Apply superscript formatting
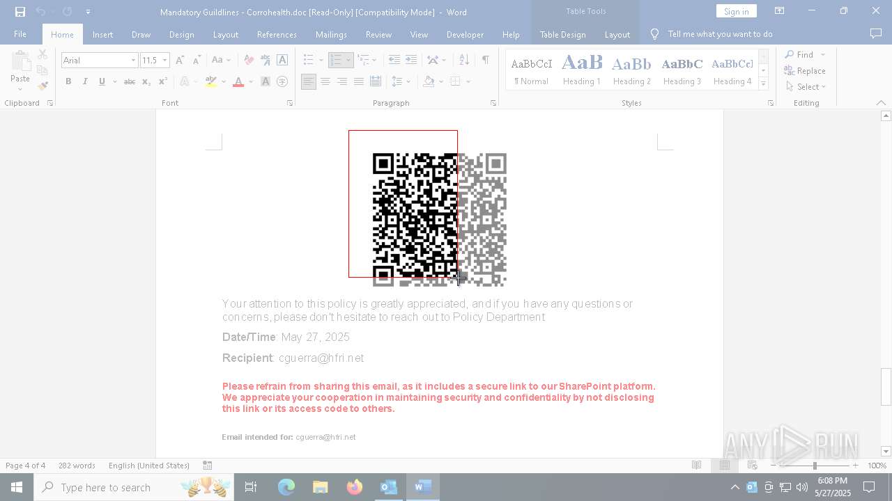This screenshot has height=501, width=892. 162,81
